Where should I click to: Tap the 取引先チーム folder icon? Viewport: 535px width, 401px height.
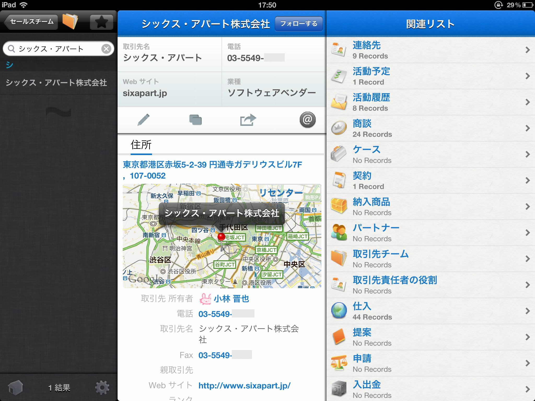(x=339, y=258)
